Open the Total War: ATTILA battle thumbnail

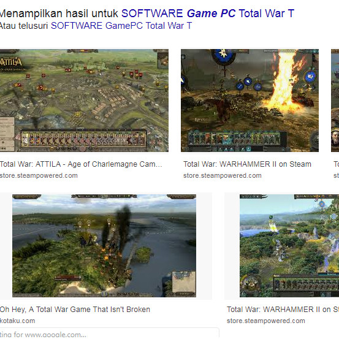(84, 101)
